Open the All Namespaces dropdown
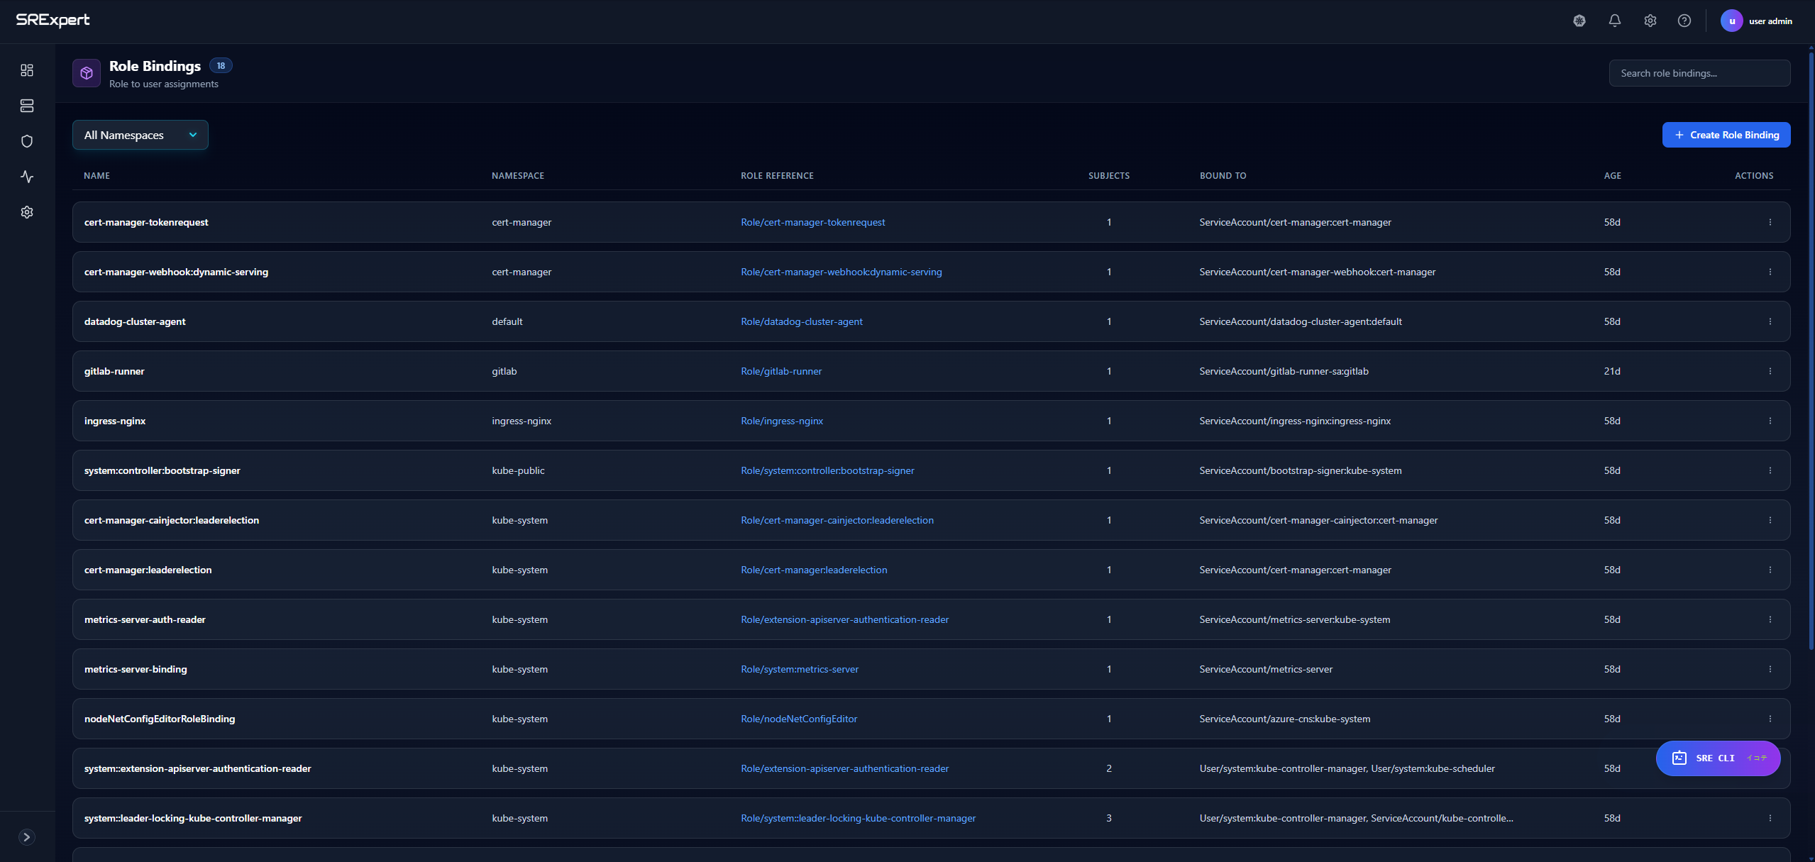Screen dimensions: 1815x862 140,135
